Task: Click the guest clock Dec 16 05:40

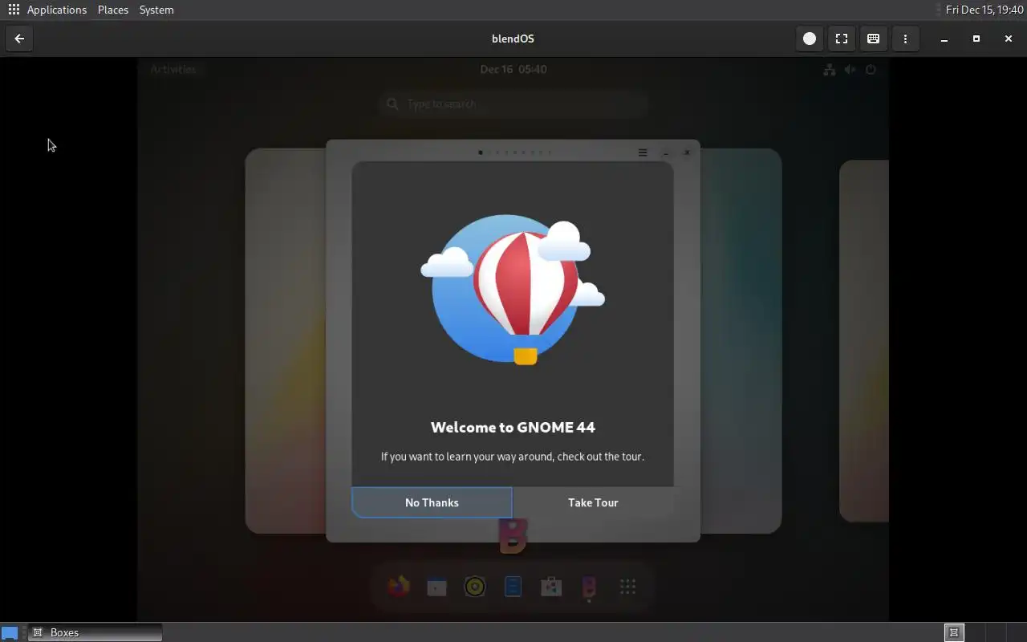Action: click(513, 69)
